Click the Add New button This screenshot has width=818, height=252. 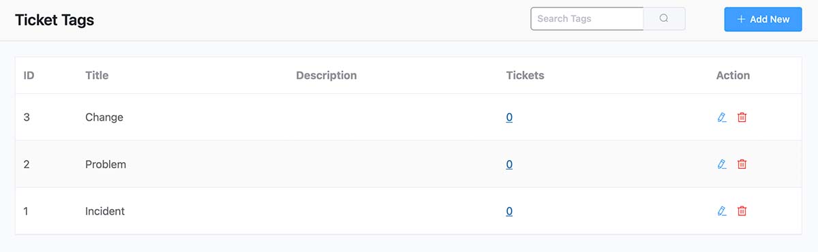point(763,19)
